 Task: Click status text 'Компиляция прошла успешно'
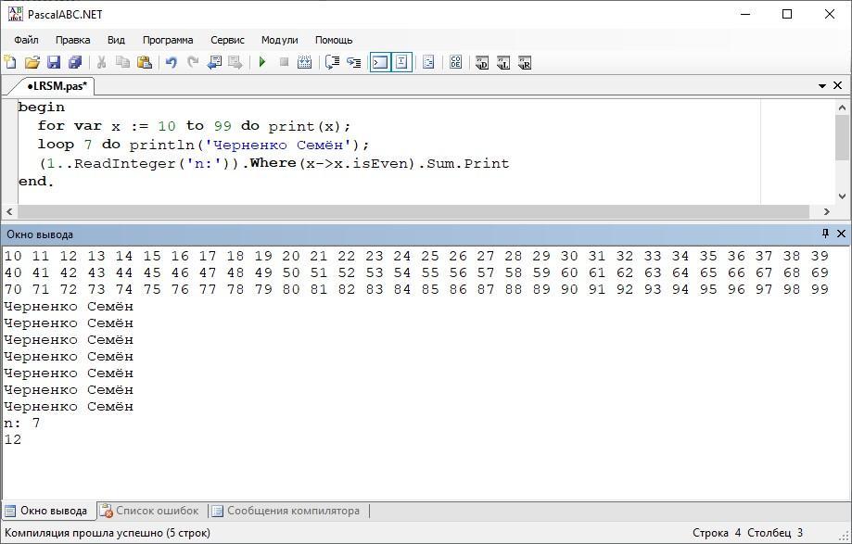[x=107, y=533]
